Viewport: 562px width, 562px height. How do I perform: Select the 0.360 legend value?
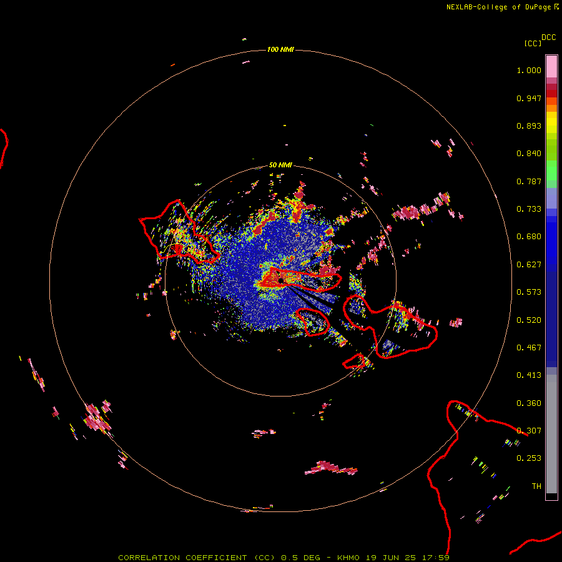pos(529,403)
